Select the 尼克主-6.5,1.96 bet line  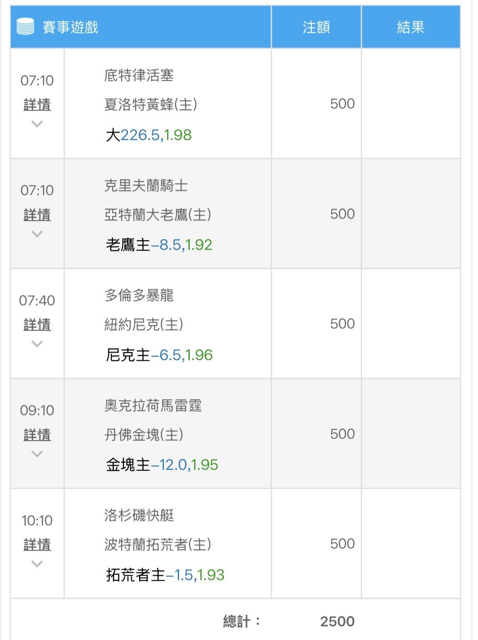(x=159, y=355)
